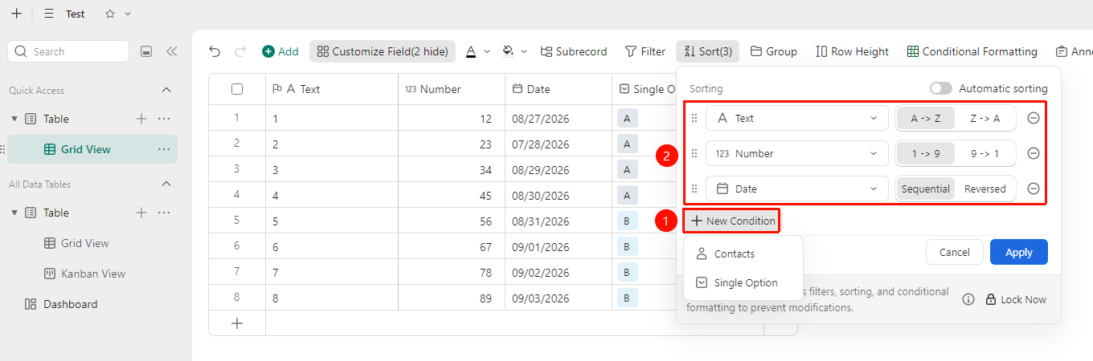
Task: Click the Date column header
Action: click(559, 89)
